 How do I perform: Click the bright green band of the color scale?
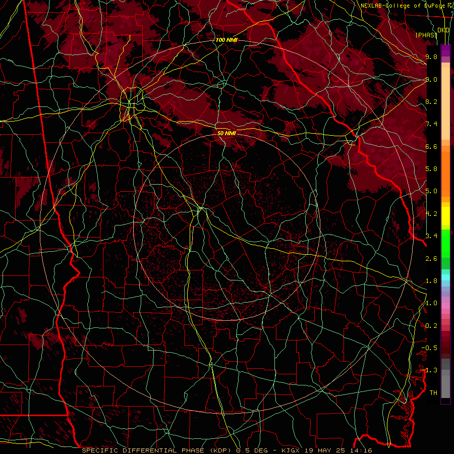445,244
